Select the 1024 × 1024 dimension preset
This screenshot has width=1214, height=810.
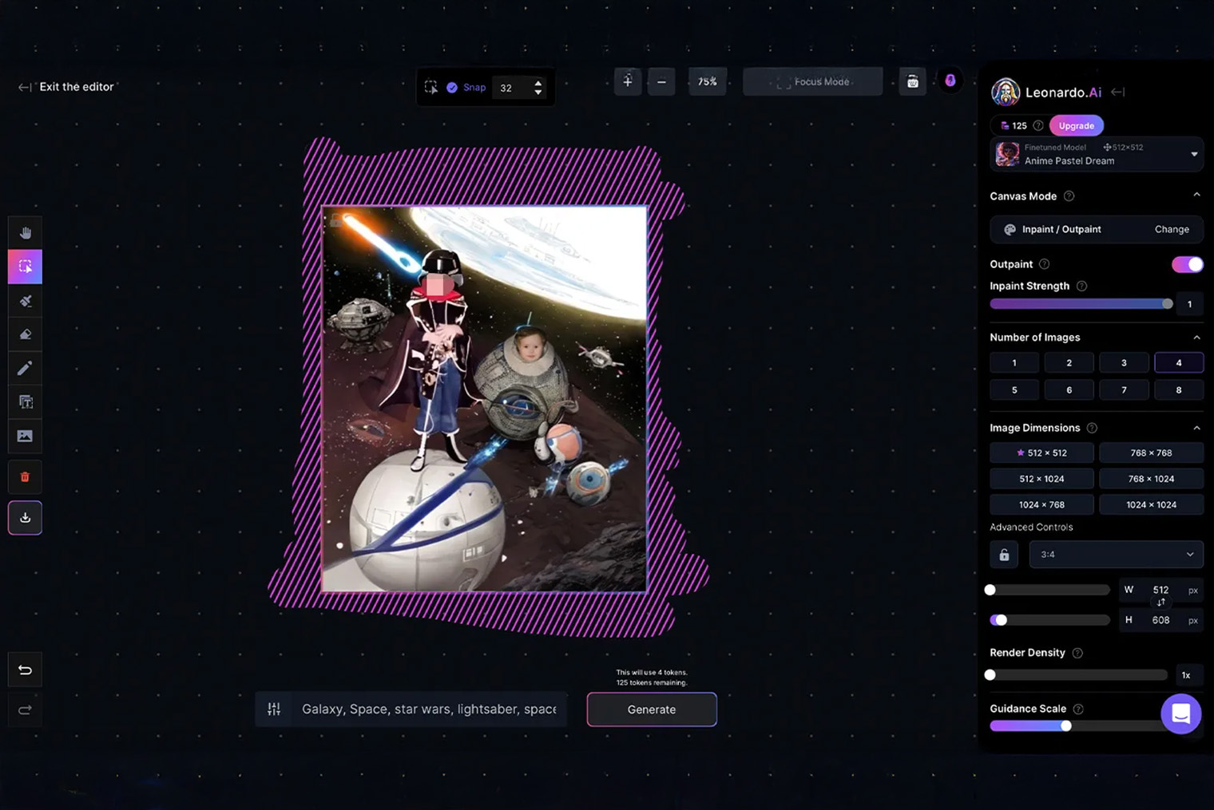[1151, 505]
